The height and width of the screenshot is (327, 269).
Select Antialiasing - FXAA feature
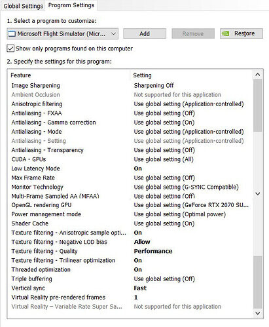(37, 113)
